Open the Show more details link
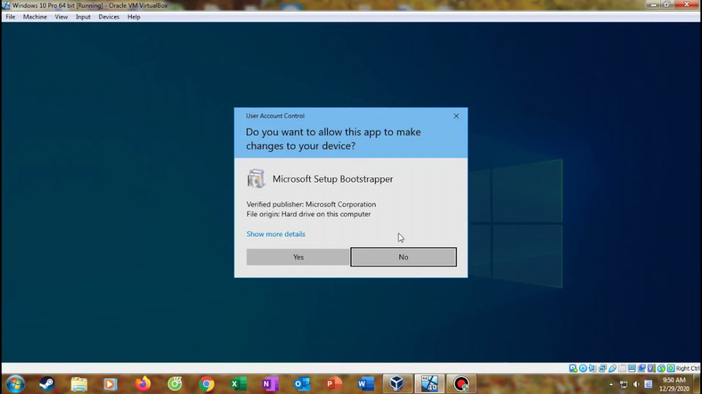This screenshot has height=394, width=702. coord(276,234)
